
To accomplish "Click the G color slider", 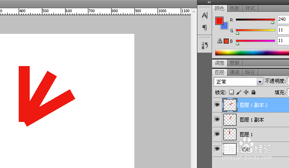I will tap(255, 30).
